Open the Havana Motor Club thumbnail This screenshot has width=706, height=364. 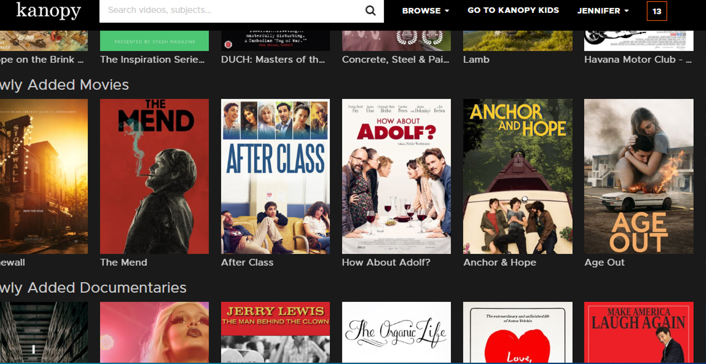click(x=639, y=41)
